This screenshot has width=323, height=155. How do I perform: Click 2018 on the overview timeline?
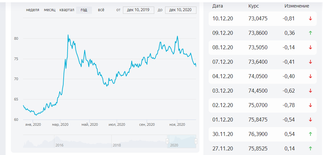coord(117,145)
